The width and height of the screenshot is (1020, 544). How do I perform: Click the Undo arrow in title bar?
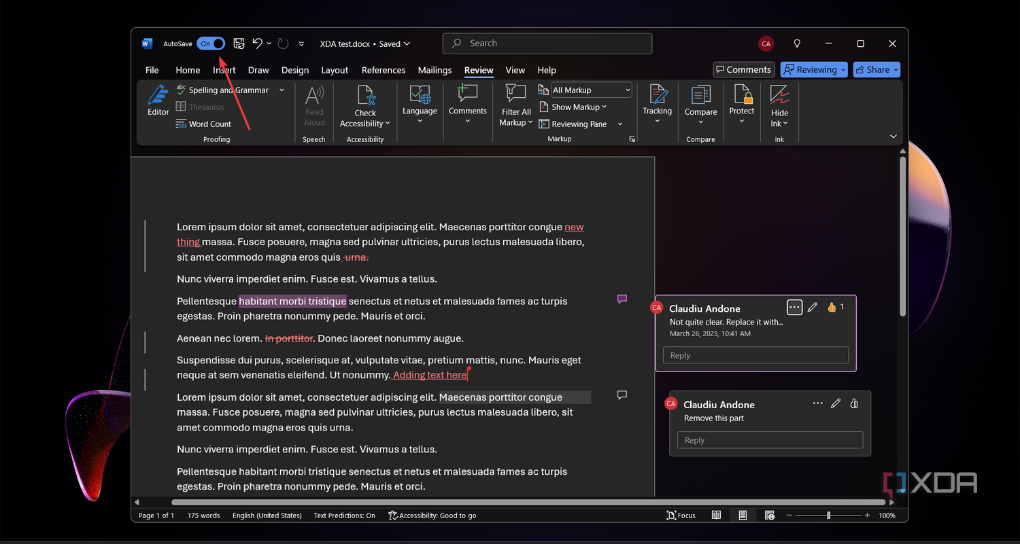point(257,43)
